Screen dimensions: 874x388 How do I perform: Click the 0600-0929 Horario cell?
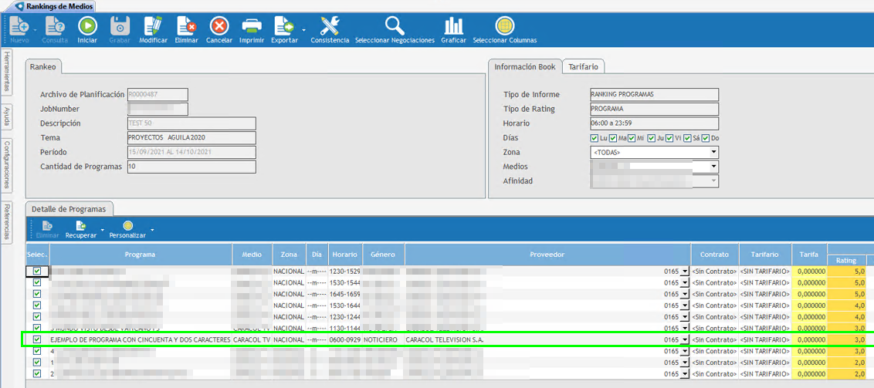345,339
